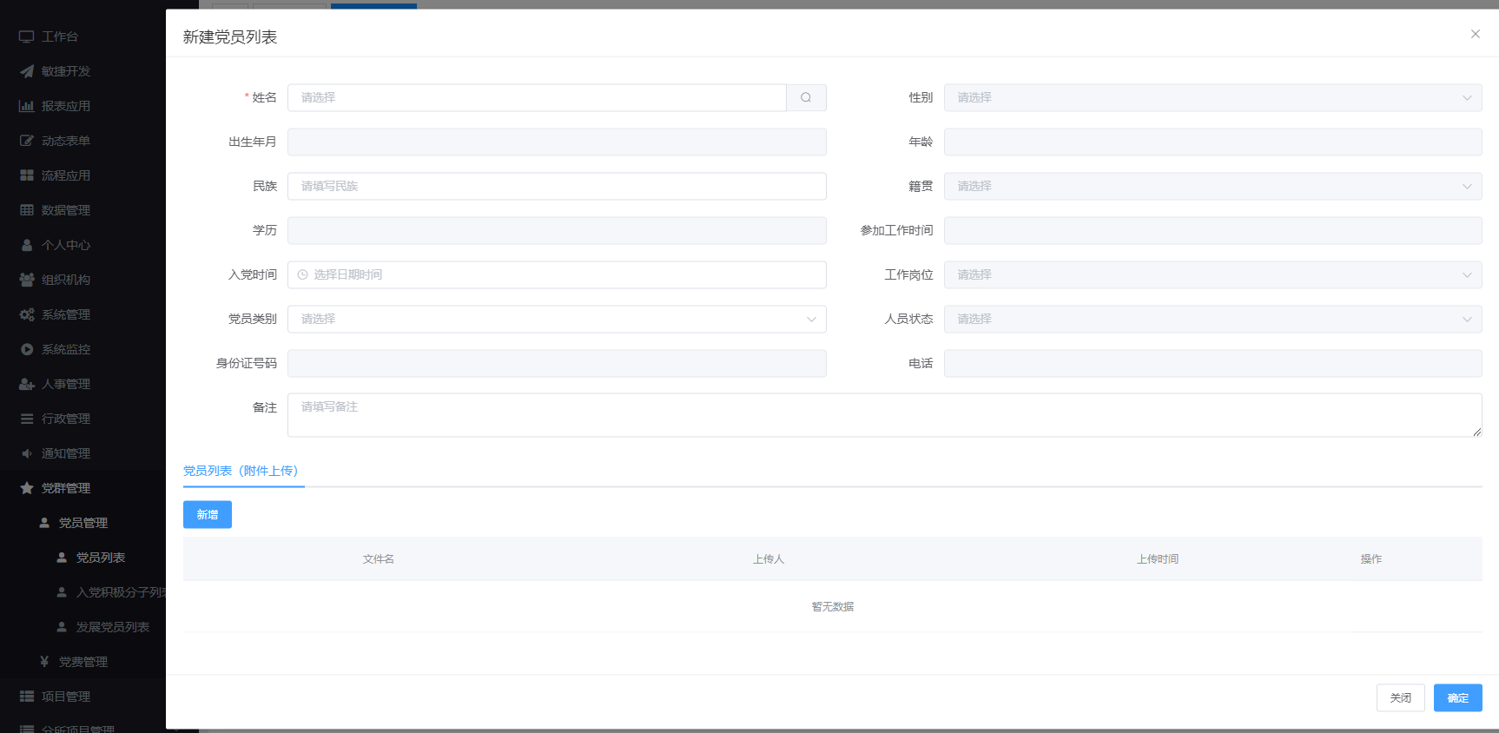Click the 数据管理 table icon

(x=27, y=210)
